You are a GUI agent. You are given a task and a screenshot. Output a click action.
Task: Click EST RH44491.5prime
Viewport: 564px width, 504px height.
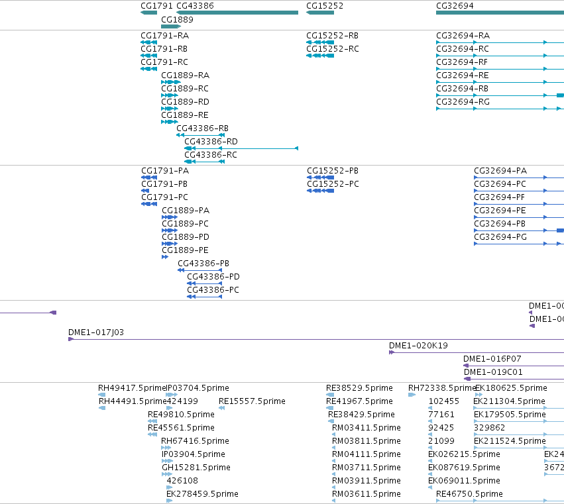pos(133,401)
